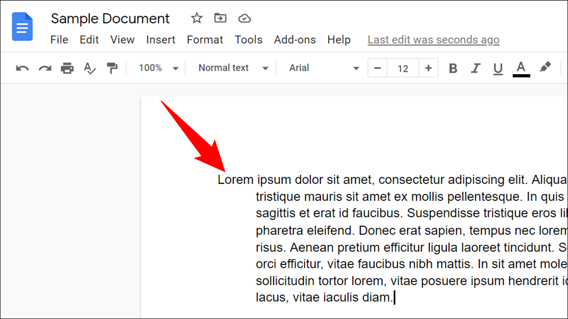
Task: Click the Sample Document title to rename
Action: pos(110,18)
